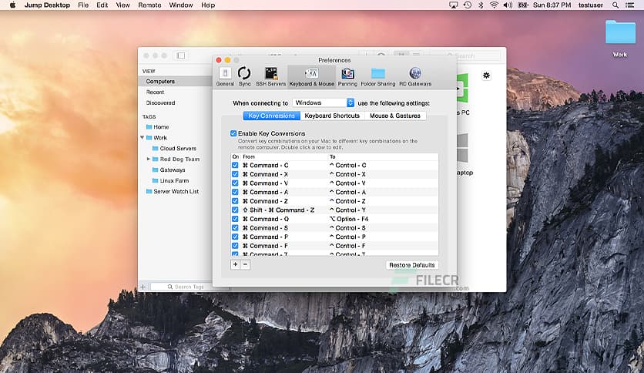The height and width of the screenshot is (373, 644).
Task: Open the Help menu
Action: [x=208, y=5]
